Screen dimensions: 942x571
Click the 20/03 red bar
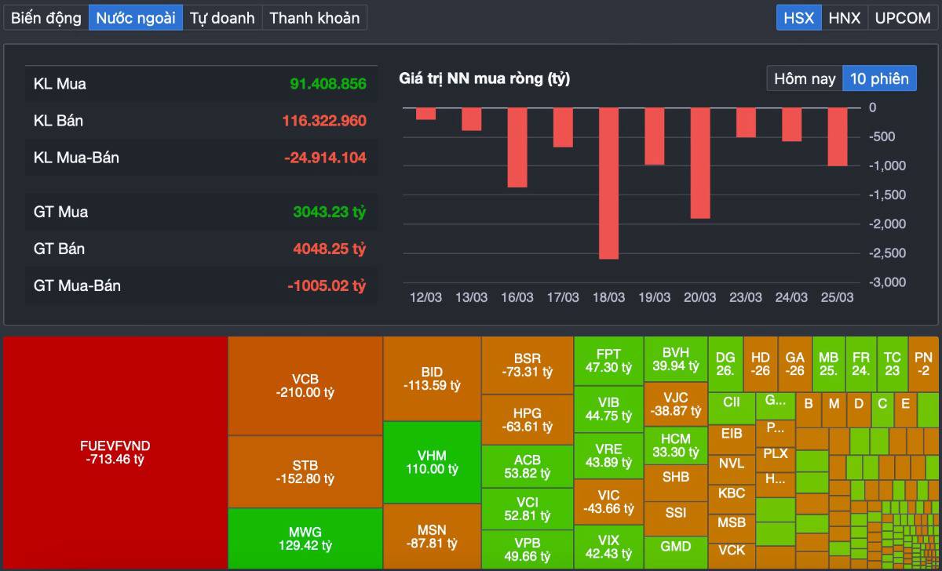pyautogui.click(x=699, y=162)
